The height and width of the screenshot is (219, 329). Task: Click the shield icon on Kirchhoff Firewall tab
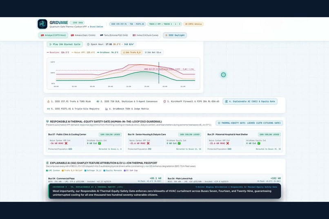[x=164, y=102]
